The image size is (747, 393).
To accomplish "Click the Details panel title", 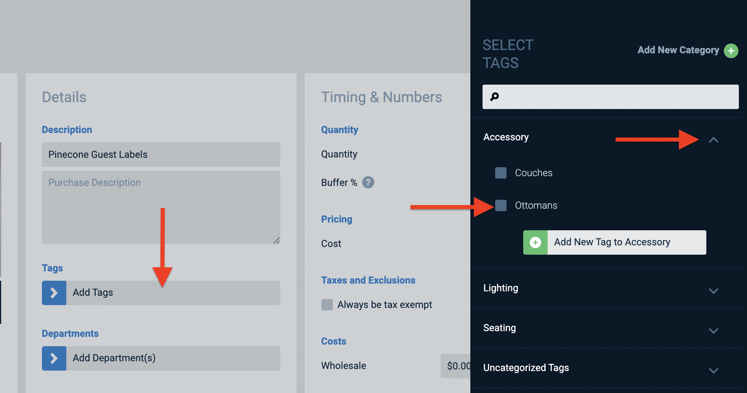I will pyautogui.click(x=64, y=97).
